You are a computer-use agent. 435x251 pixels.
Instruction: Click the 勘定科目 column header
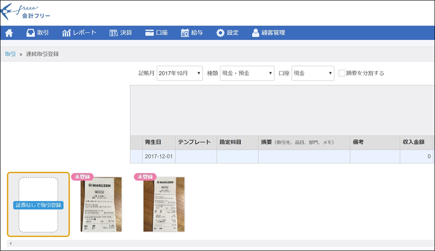237,143
